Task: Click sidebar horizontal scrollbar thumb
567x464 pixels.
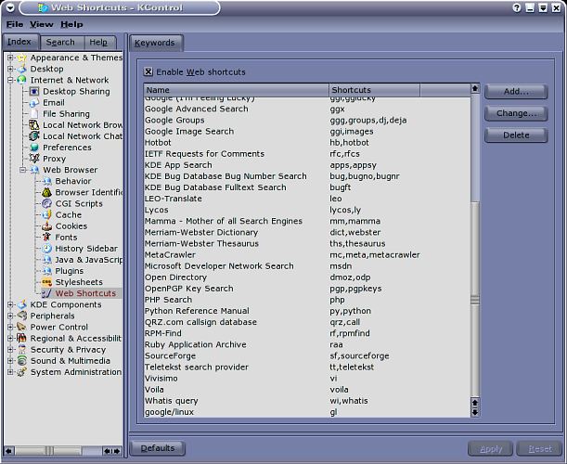Action: coord(49,451)
